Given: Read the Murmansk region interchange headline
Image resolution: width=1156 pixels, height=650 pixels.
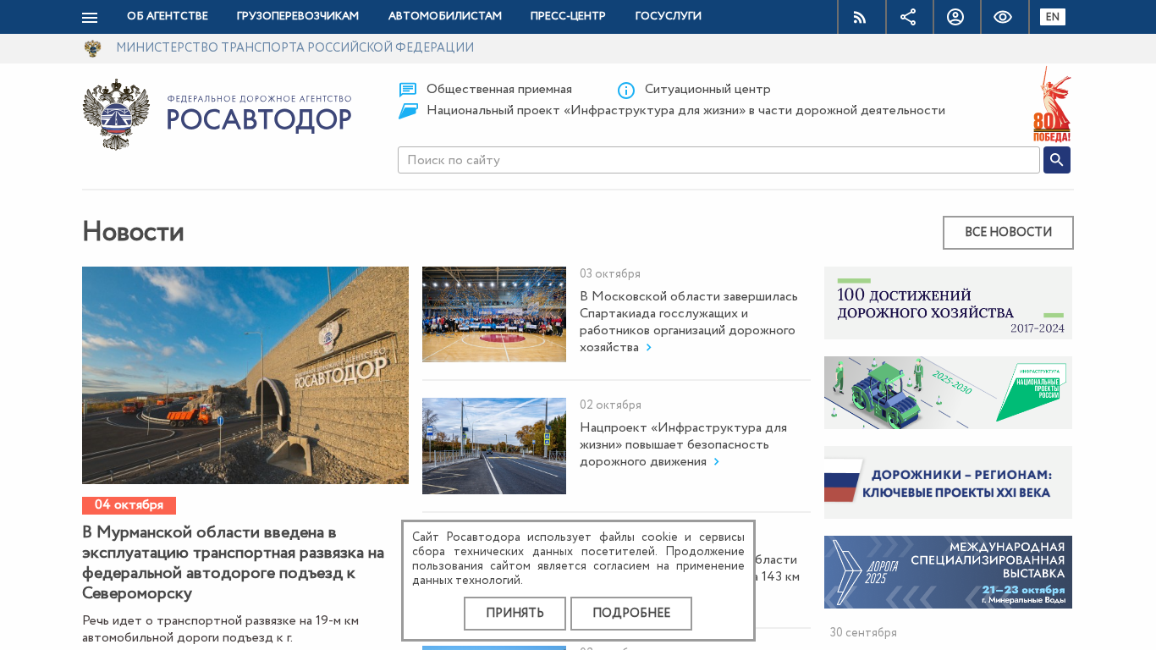Looking at the screenshot, I should 234,563.
